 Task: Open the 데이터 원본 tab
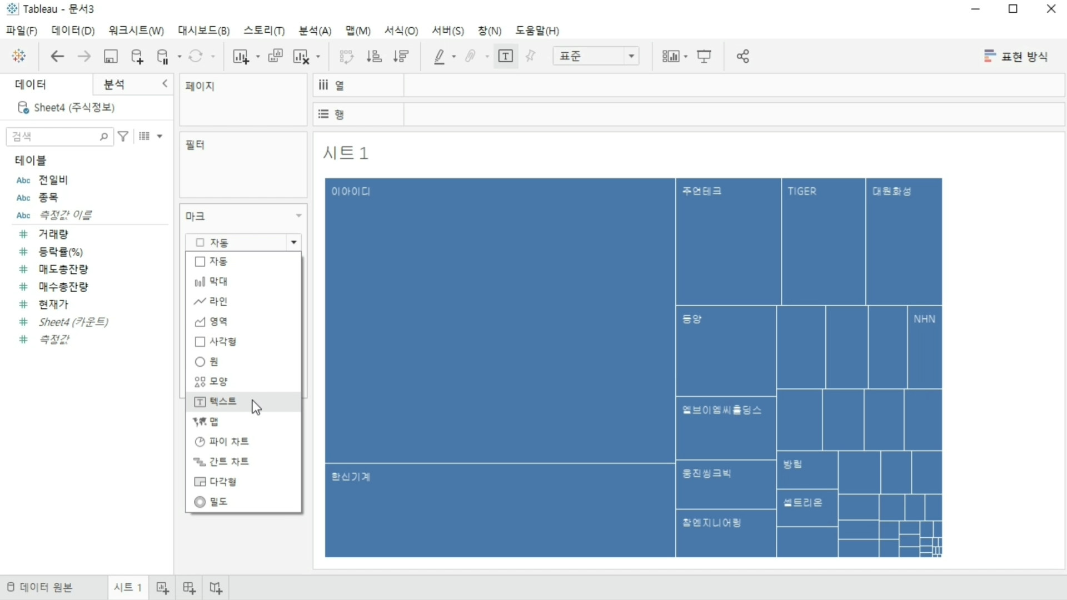pos(40,587)
